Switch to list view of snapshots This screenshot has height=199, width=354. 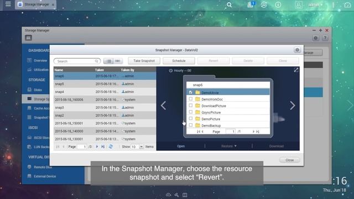108,61
